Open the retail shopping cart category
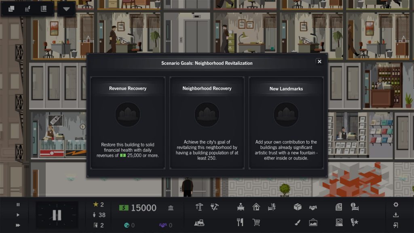 point(256,222)
